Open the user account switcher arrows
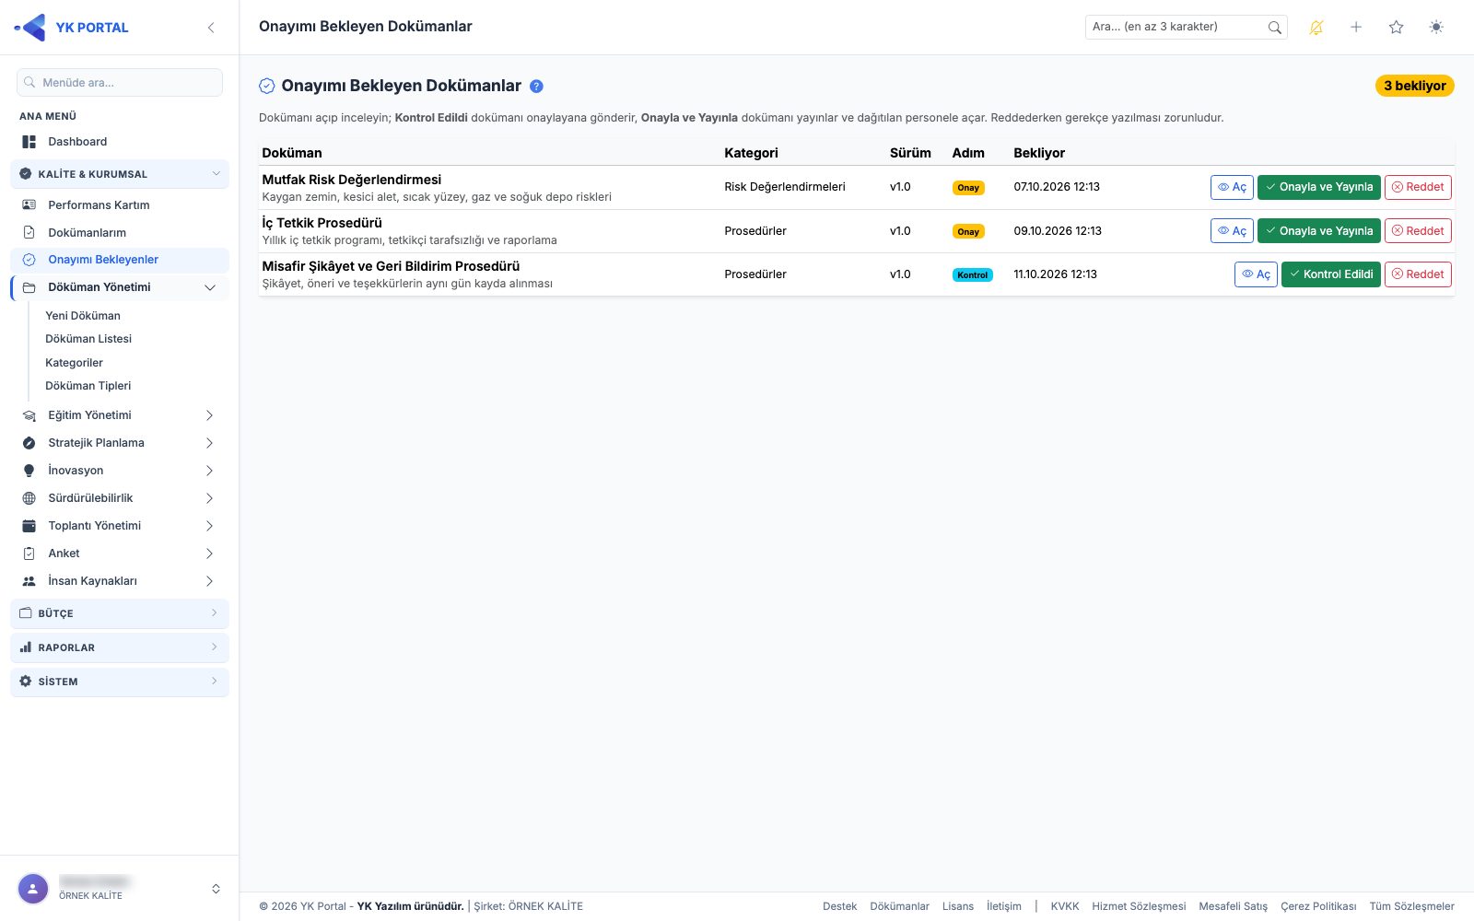The image size is (1474, 921). [x=216, y=889]
